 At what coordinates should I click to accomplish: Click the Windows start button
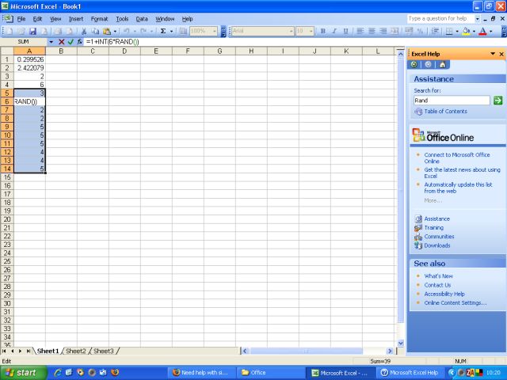23,373
